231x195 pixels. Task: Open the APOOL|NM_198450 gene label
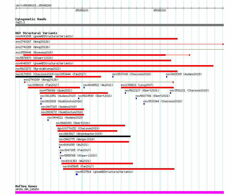coord(27,189)
